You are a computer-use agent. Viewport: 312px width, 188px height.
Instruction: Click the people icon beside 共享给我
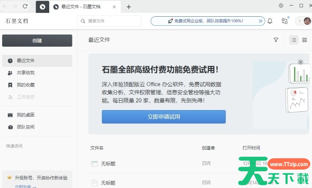pyautogui.click(x=10, y=73)
